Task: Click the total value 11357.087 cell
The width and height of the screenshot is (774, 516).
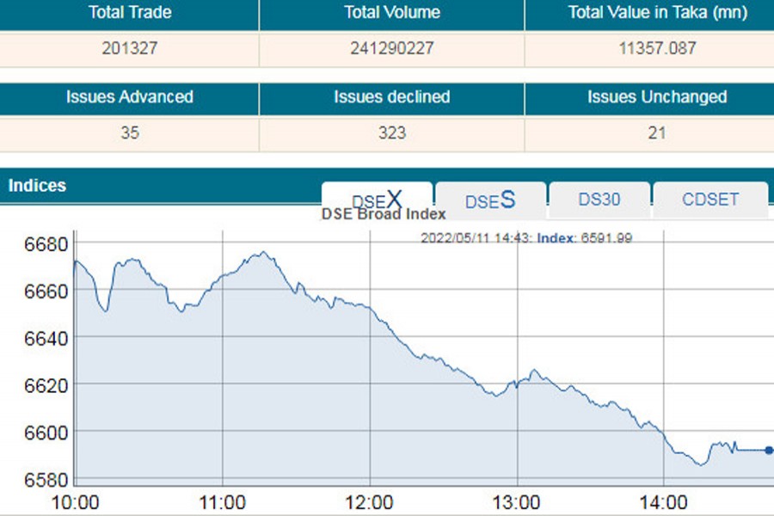Action: [x=657, y=48]
